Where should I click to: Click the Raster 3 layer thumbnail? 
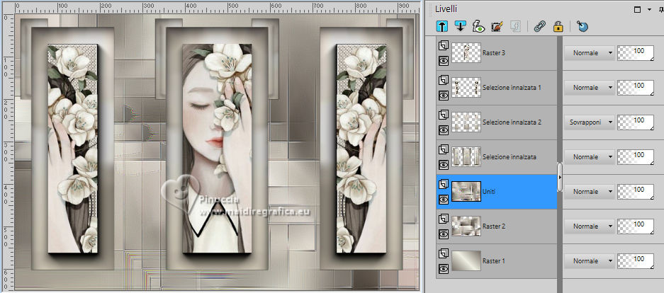point(466,53)
